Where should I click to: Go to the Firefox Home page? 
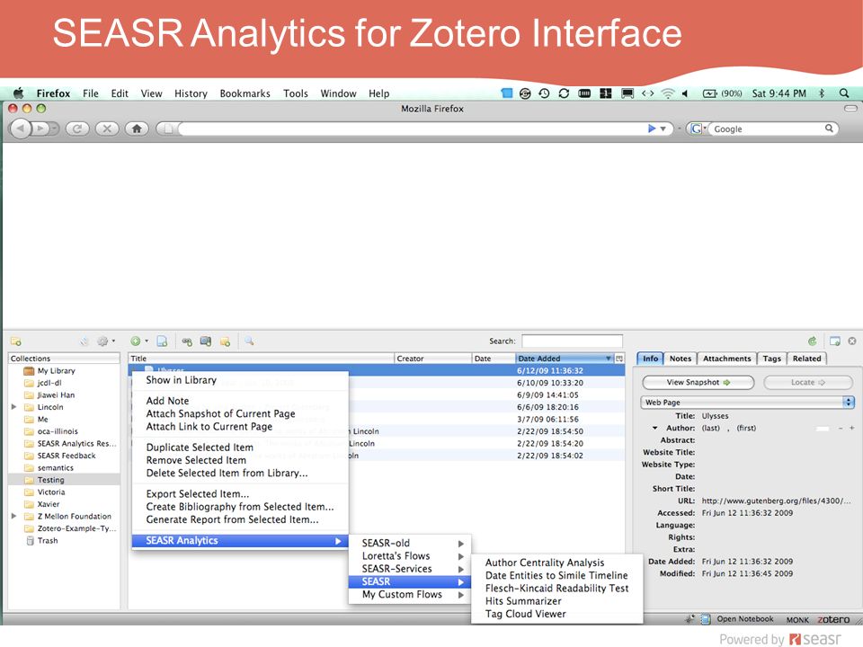click(x=137, y=129)
